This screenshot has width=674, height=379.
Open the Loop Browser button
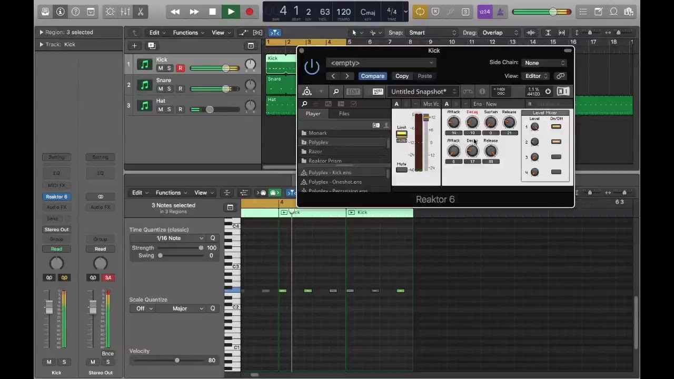point(613,12)
